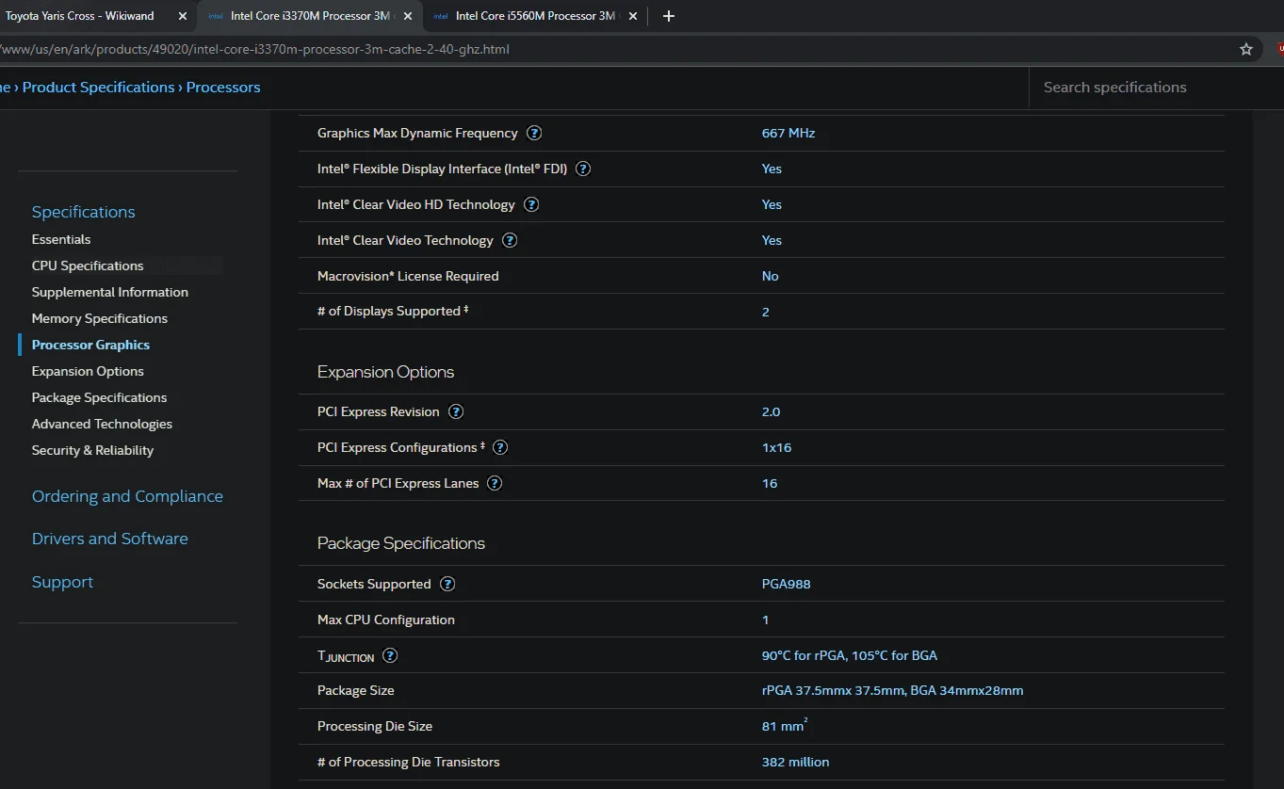Click the # of Displays Supported label
Viewport: 1284px width, 789px height.
(x=393, y=311)
